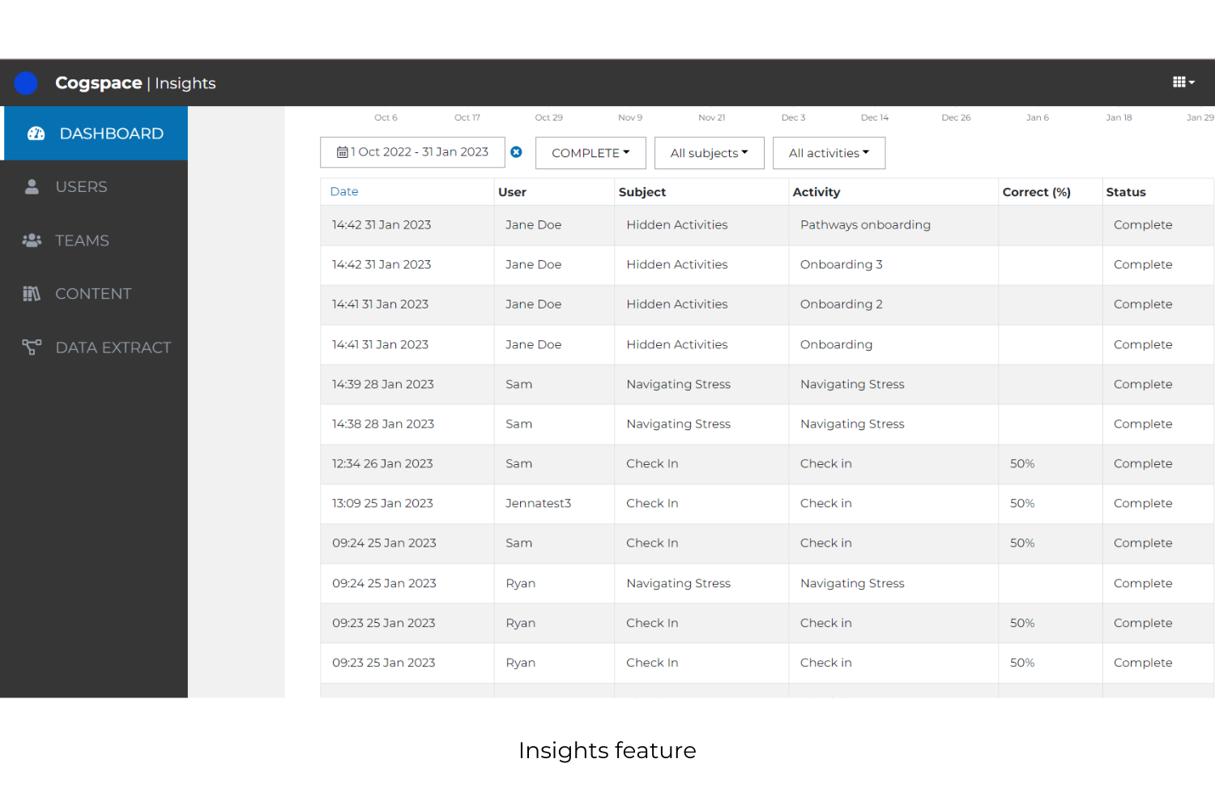Open the DATA EXTRACT section
1215x810 pixels.
point(94,347)
